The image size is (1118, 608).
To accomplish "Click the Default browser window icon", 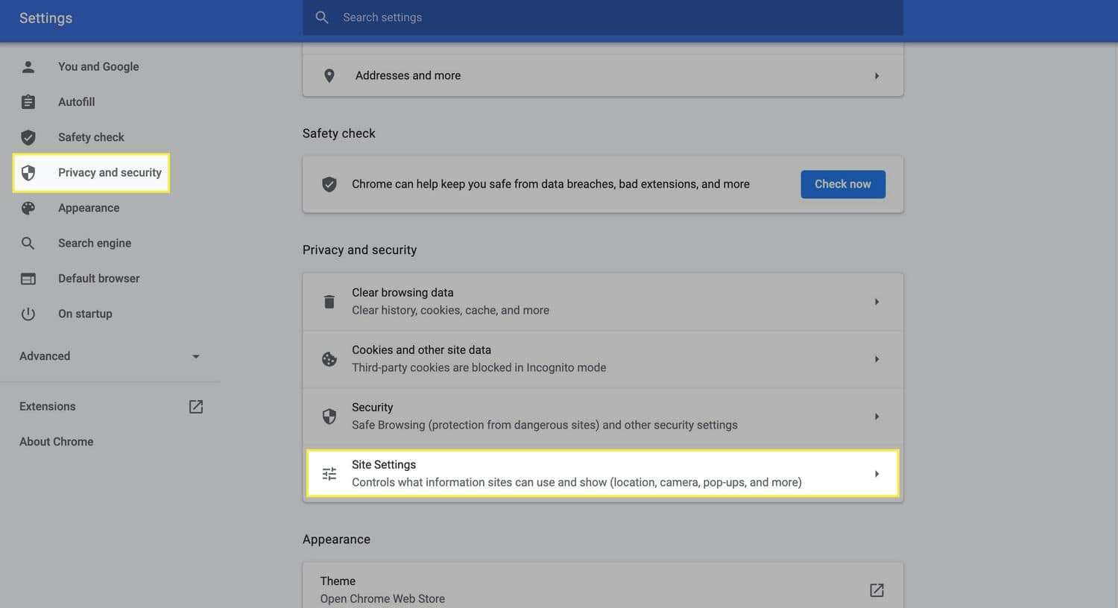I will [28, 279].
